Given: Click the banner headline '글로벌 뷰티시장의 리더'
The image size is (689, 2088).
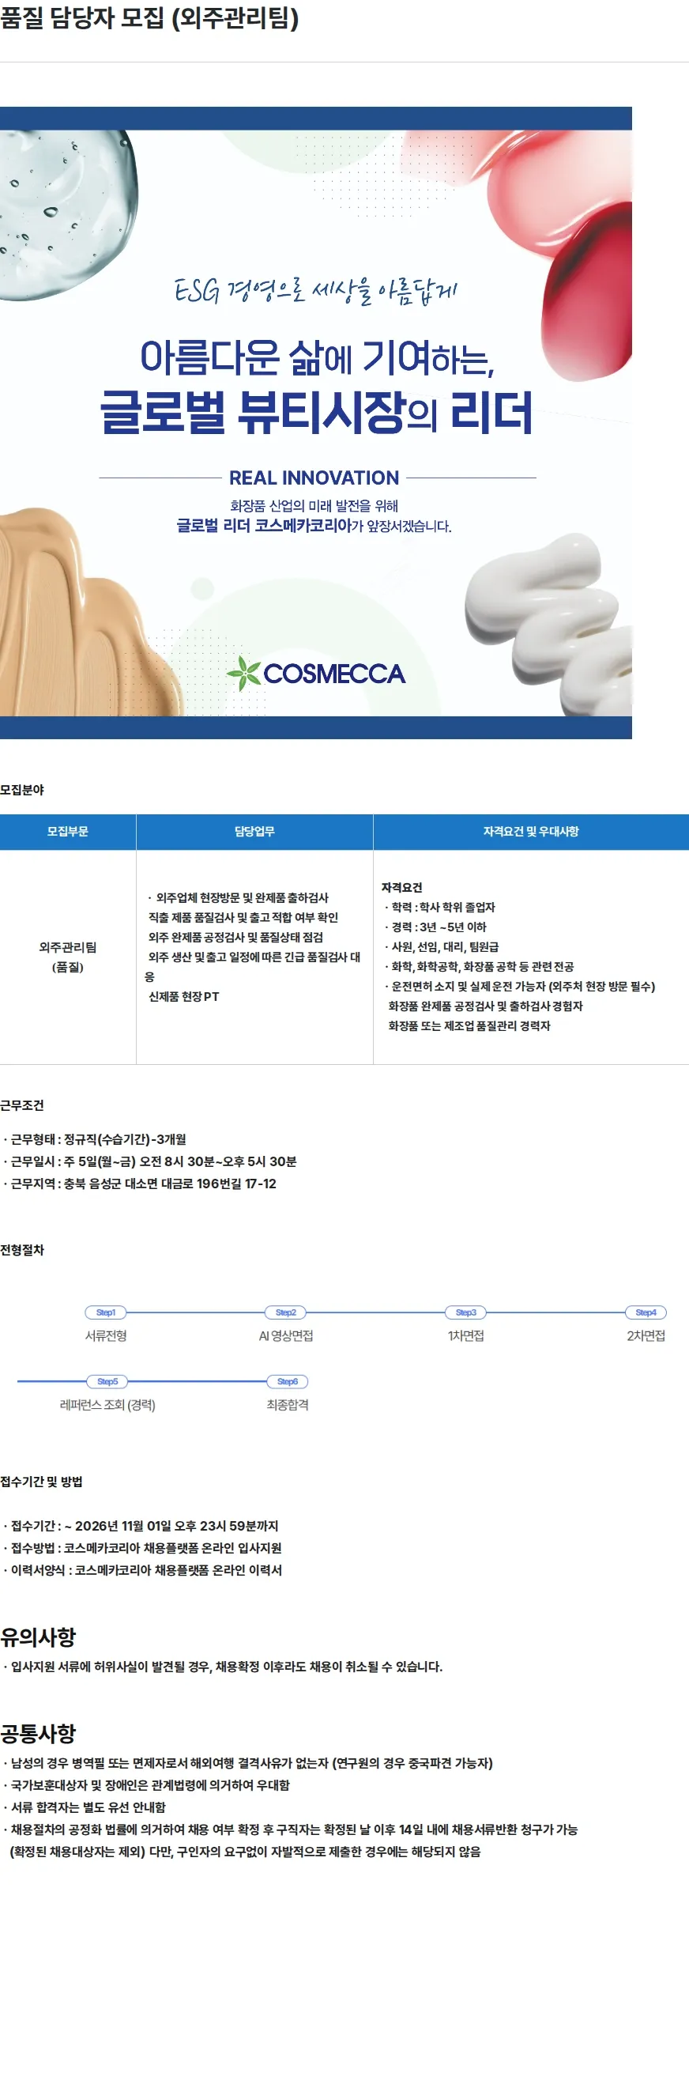Looking at the screenshot, I should pyautogui.click(x=316, y=412).
